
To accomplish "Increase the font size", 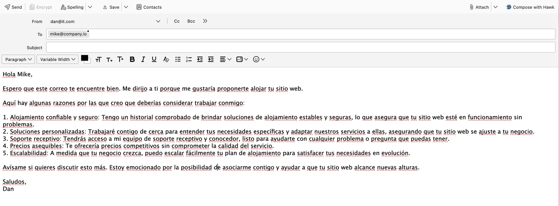I will point(121,59).
